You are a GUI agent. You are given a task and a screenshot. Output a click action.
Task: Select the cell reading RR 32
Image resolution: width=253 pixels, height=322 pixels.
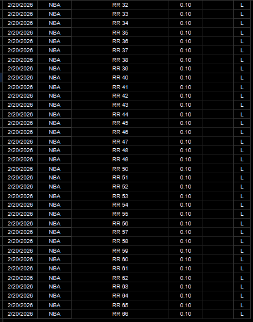tap(120, 5)
